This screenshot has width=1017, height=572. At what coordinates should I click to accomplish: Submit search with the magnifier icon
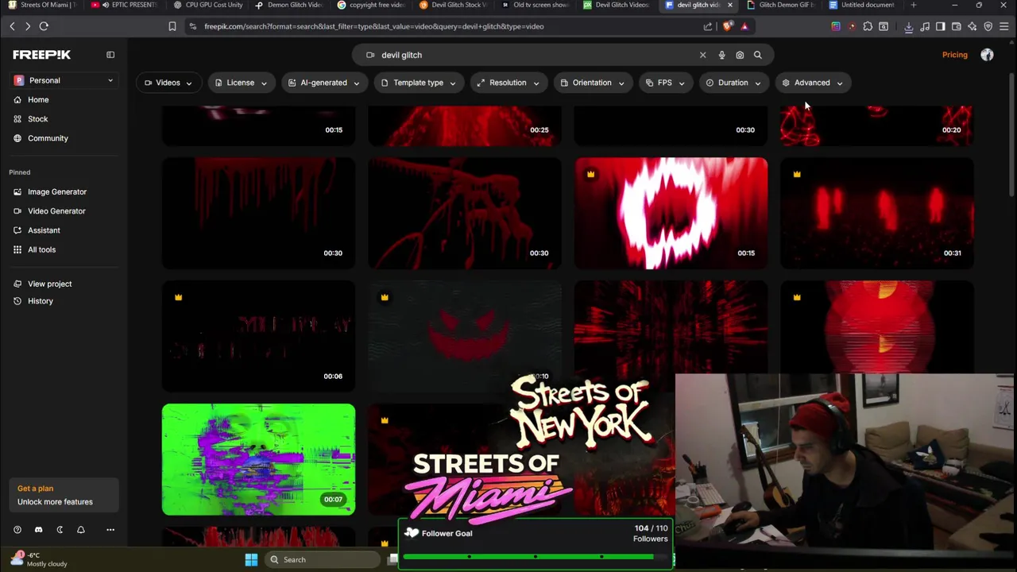[x=757, y=55]
